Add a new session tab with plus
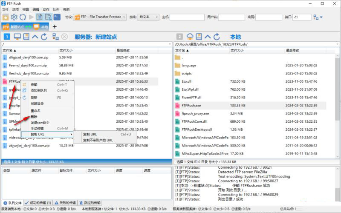 click(55, 27)
